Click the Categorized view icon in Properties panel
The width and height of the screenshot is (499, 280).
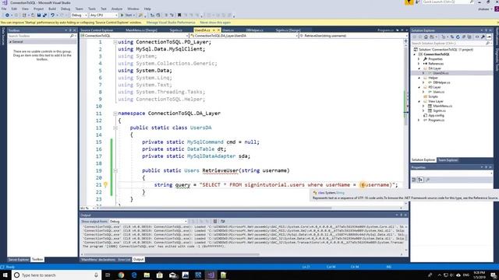(x=414, y=180)
